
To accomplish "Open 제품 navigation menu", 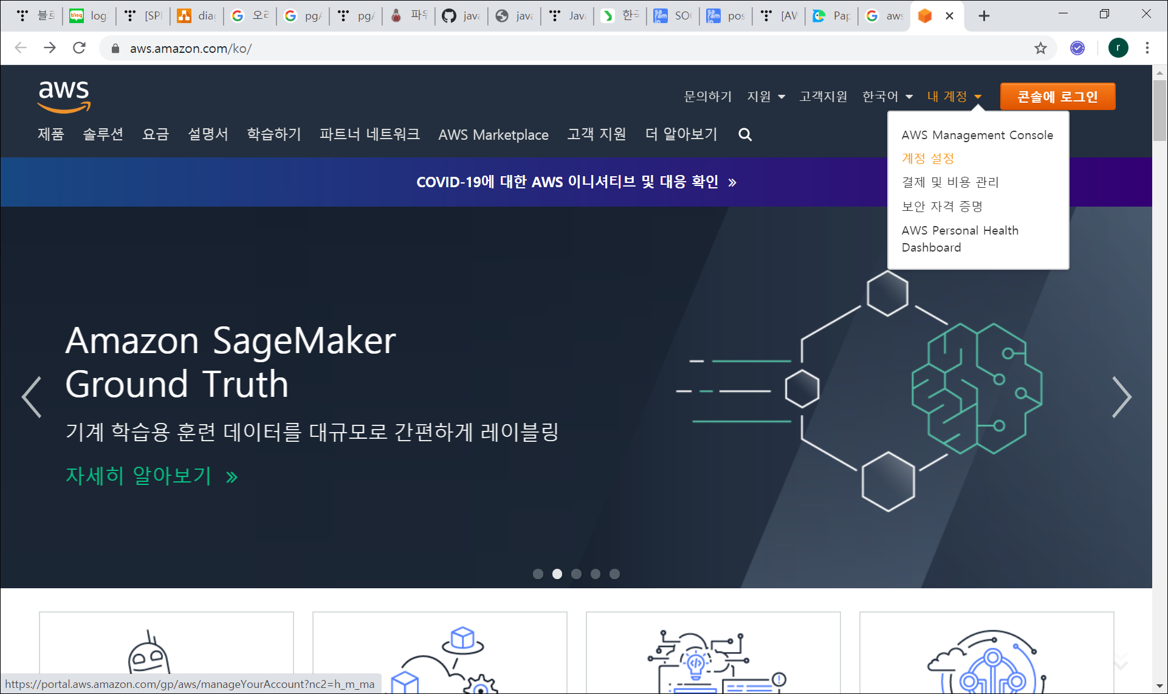I will [51, 134].
